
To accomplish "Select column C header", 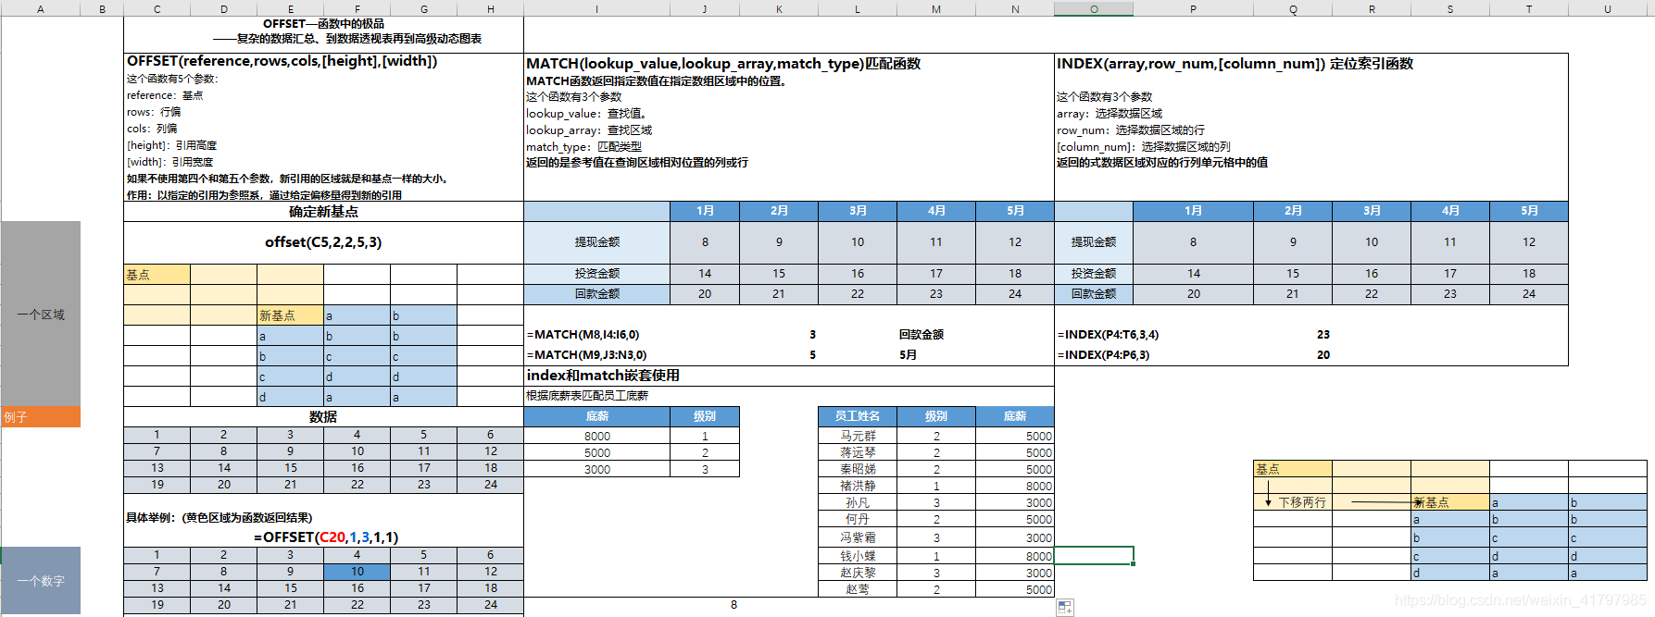I will (157, 8).
